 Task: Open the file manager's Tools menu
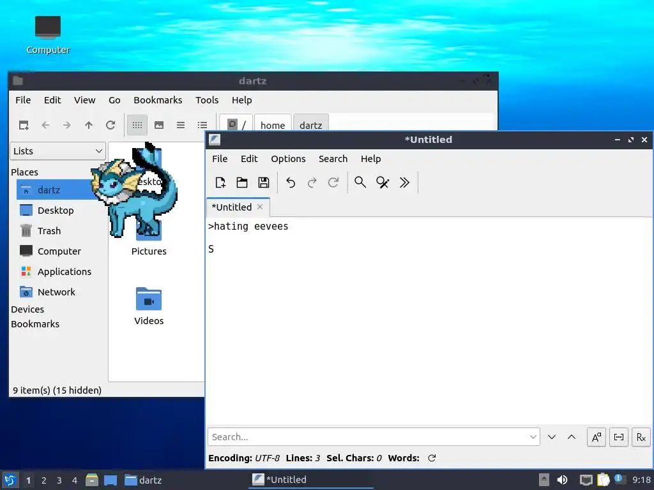[207, 100]
